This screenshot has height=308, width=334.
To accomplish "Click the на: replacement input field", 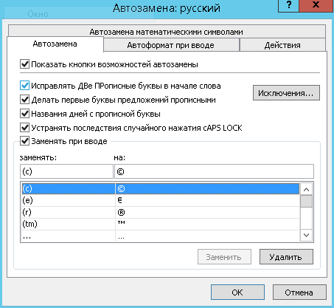I will 214,171.
